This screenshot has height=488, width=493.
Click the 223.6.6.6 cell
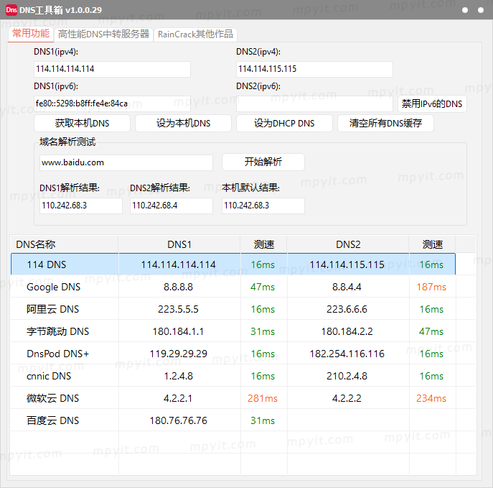(x=347, y=310)
